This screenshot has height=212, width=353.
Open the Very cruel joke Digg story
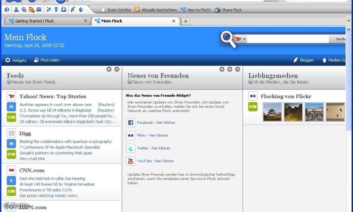[32, 159]
